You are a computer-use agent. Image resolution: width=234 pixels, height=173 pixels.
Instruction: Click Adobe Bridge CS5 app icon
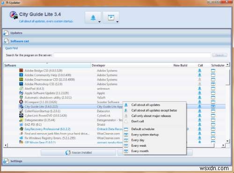[x=21, y=70]
